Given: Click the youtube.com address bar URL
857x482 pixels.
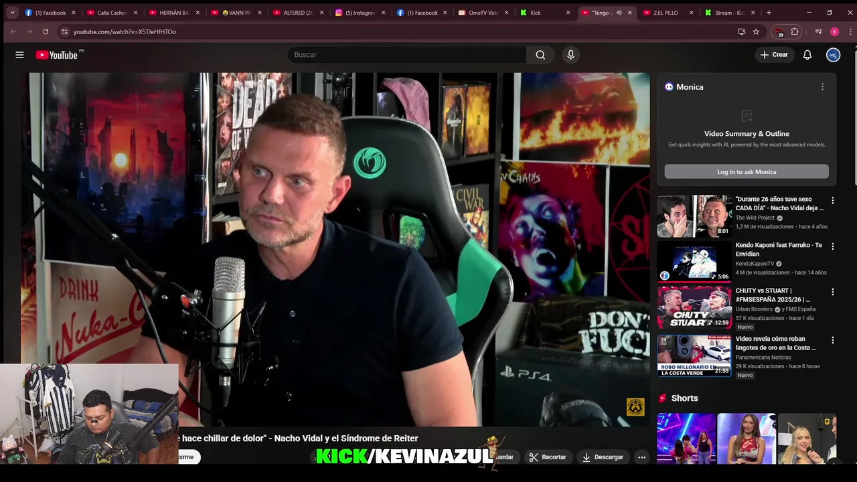Looking at the screenshot, I should tap(125, 31).
